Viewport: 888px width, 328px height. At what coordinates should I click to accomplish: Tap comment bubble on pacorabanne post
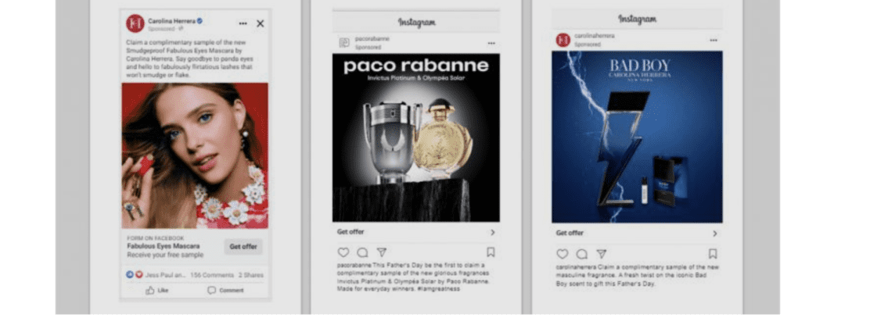click(362, 252)
